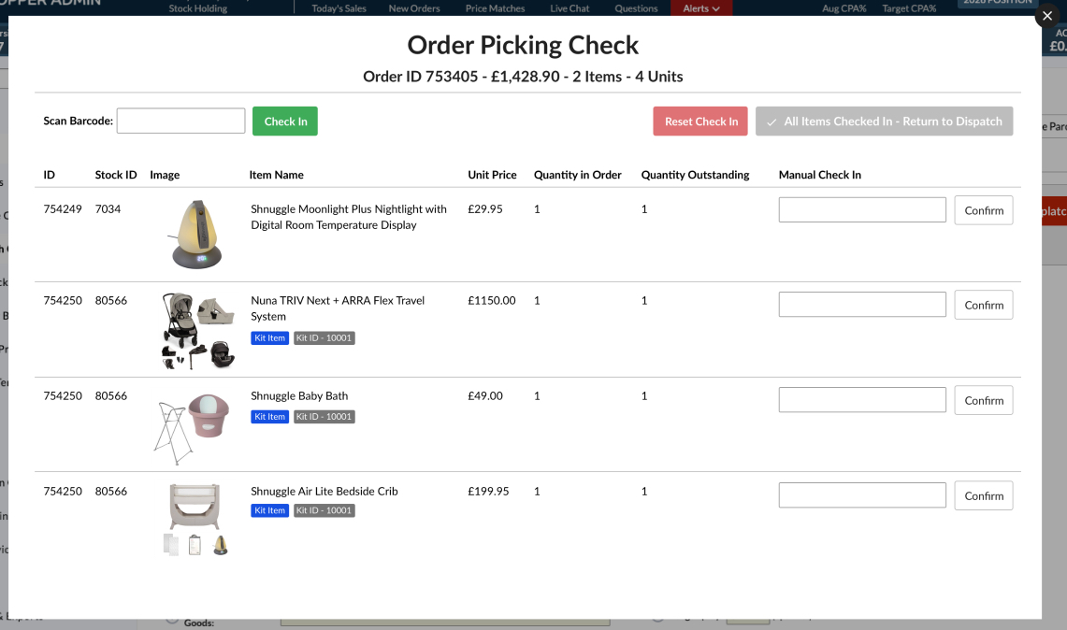Click the Shnuggle Moonlight nightlight product image

point(196,234)
